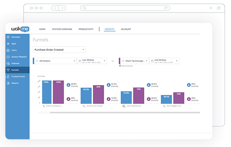Select the Insights tab
This screenshot has width=231, height=147.
coord(110,29)
